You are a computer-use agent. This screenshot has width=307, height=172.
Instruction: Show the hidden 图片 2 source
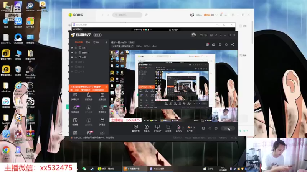(72, 67)
